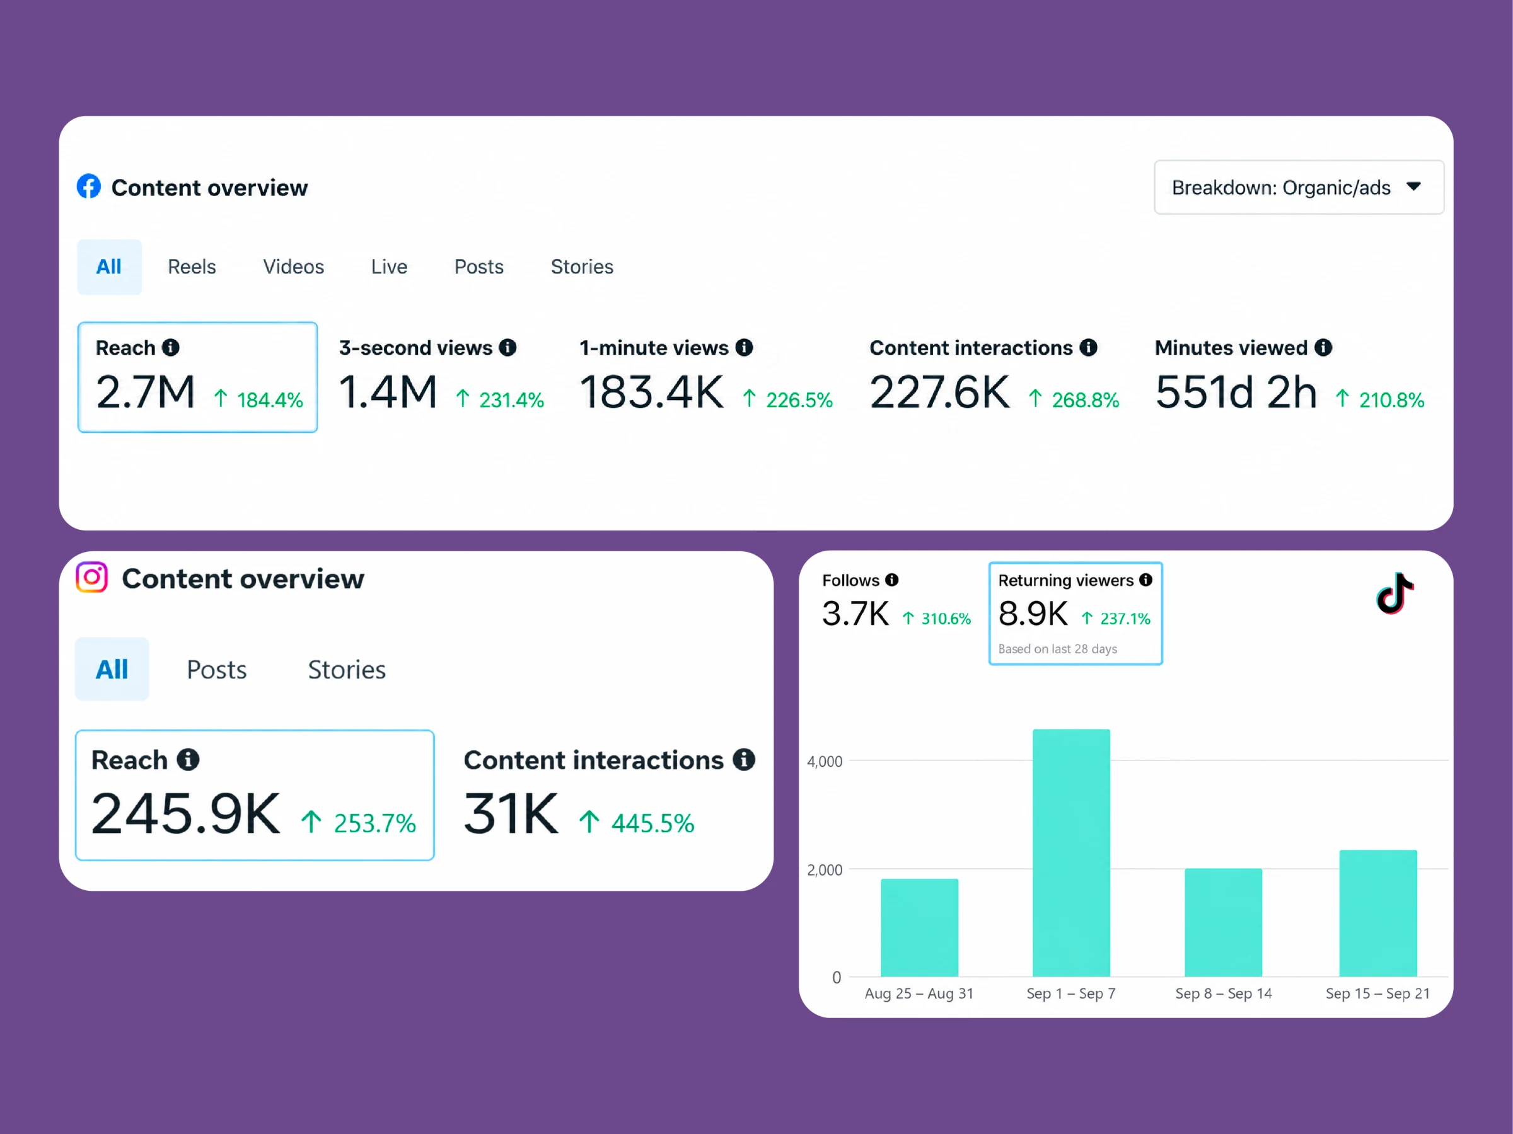The height and width of the screenshot is (1134, 1513).
Task: Click info icon beside 3-second views
Action: click(507, 347)
